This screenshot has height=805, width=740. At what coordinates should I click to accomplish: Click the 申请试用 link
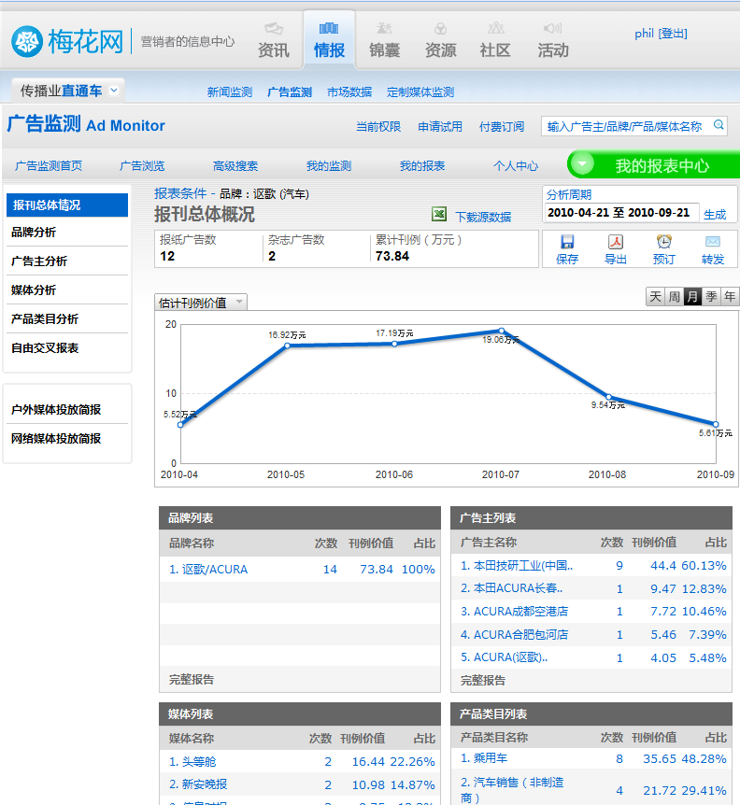click(440, 126)
